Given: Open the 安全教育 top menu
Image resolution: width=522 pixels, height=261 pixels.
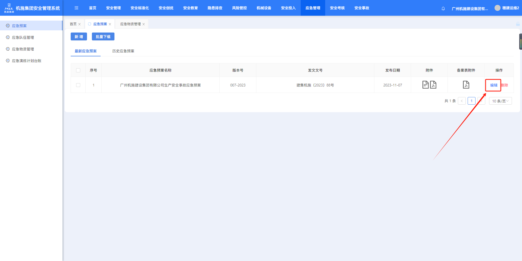Looking at the screenshot, I should coord(190,8).
